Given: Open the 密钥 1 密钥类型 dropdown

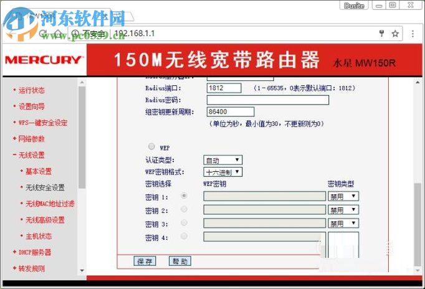Looking at the screenshot, I should point(343,196).
